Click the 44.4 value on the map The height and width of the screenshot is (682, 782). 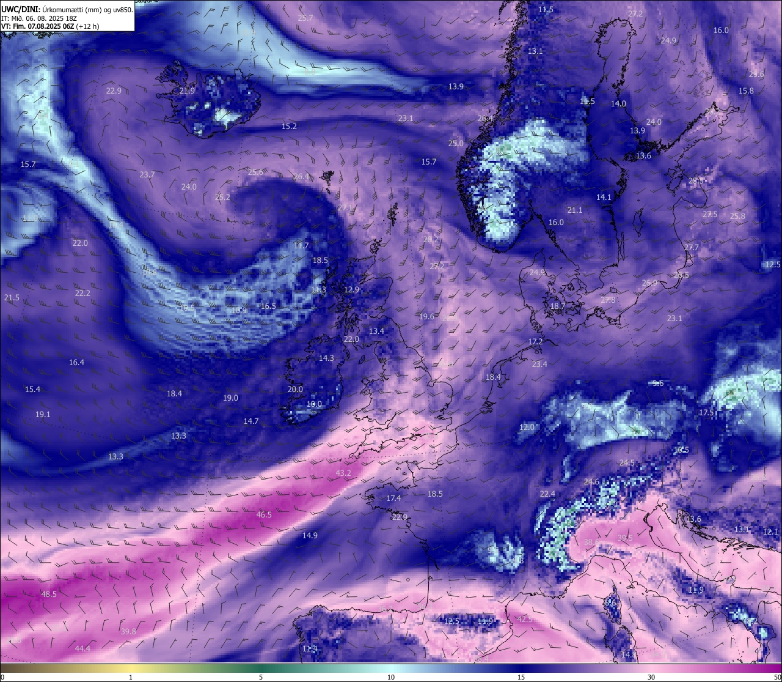[82, 648]
